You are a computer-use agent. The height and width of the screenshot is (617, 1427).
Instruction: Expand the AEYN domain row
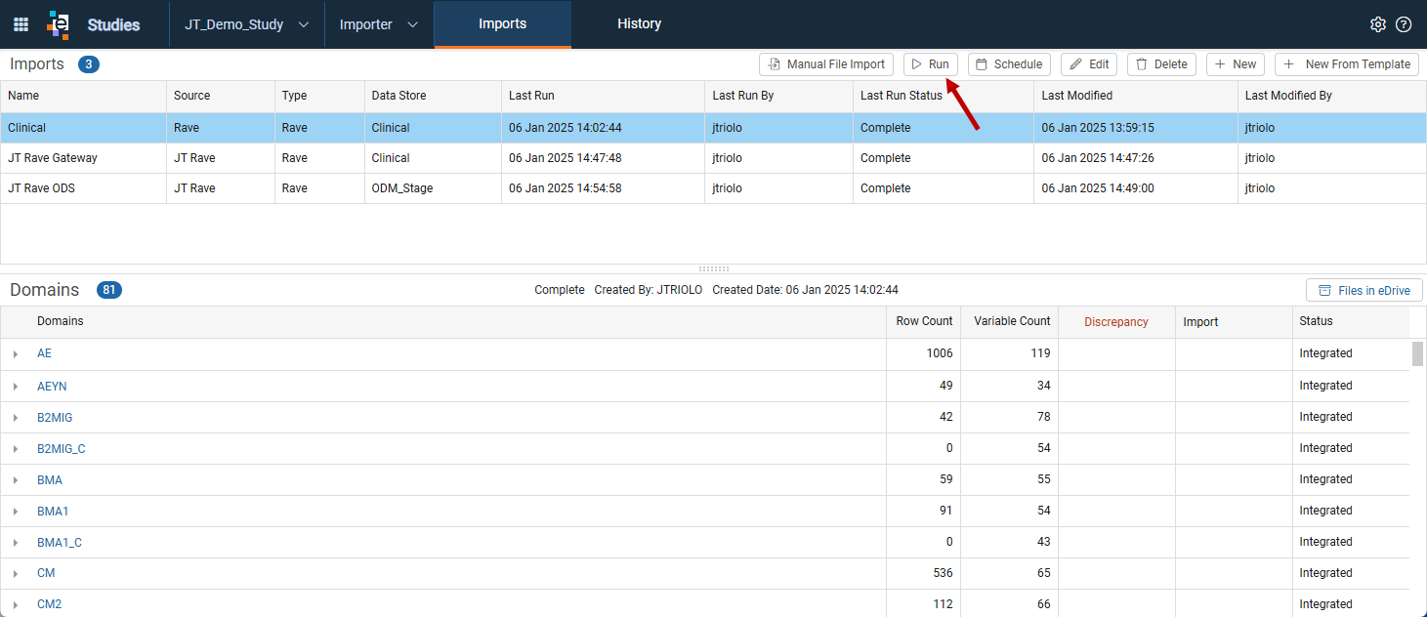coord(16,387)
